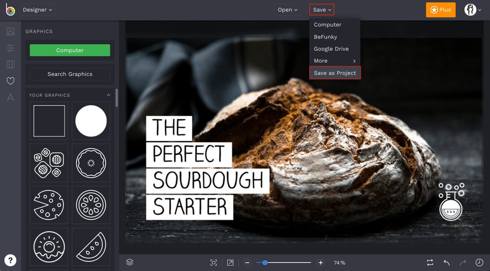The height and width of the screenshot is (271, 490).
Task: Click the zoom in plus button
Action: [320, 263]
